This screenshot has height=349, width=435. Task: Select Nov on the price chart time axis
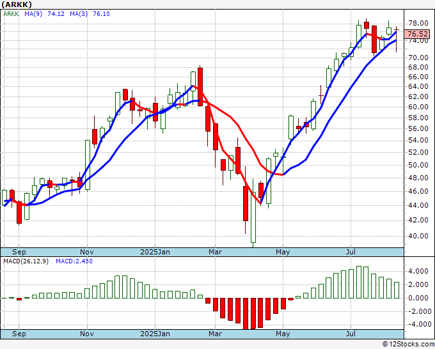click(x=87, y=252)
